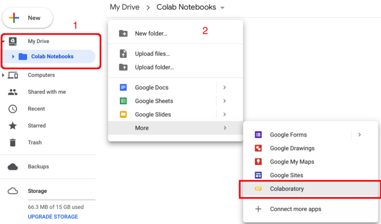Open the Google Docs submenu arrow
This screenshot has width=381, height=224.
tap(224, 87)
